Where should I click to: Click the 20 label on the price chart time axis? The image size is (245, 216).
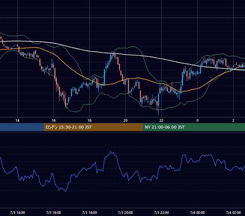[125, 121]
